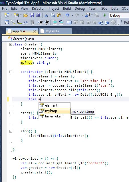Click the Display Quick Info icon
Image resolution: width=129 pixels, height=182 pixels.
[19, 22]
